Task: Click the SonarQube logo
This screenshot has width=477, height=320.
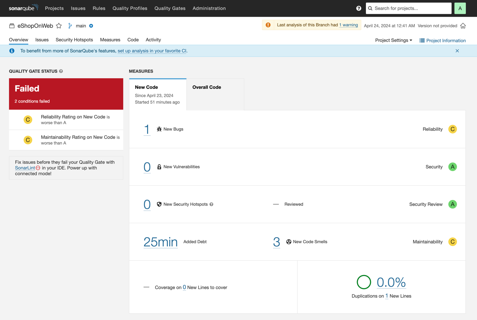Action: point(23,8)
